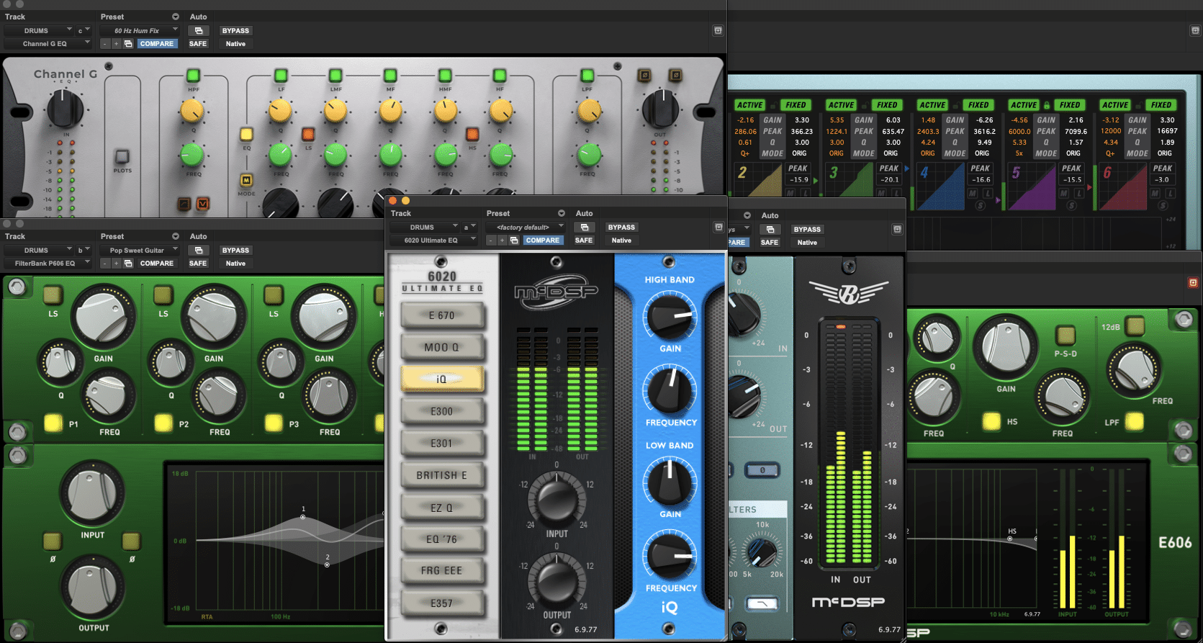Open the 6020 Ultimate EQ plugin selector

coord(433,240)
